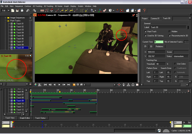Click the new track red line icon
The width and height of the screenshot is (192, 134).
57,11
